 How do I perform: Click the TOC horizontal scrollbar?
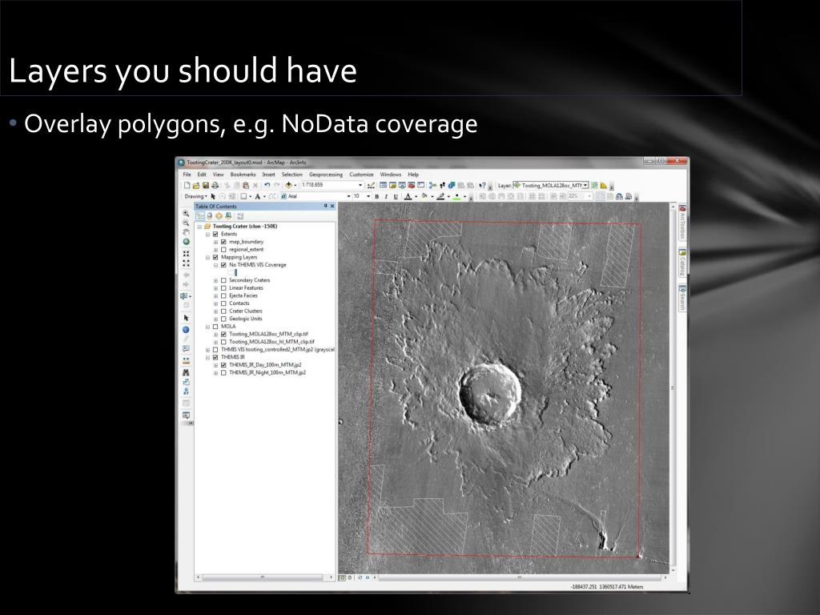(x=263, y=577)
